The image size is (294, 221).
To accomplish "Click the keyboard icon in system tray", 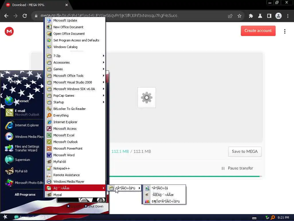I will click(x=254, y=218).
